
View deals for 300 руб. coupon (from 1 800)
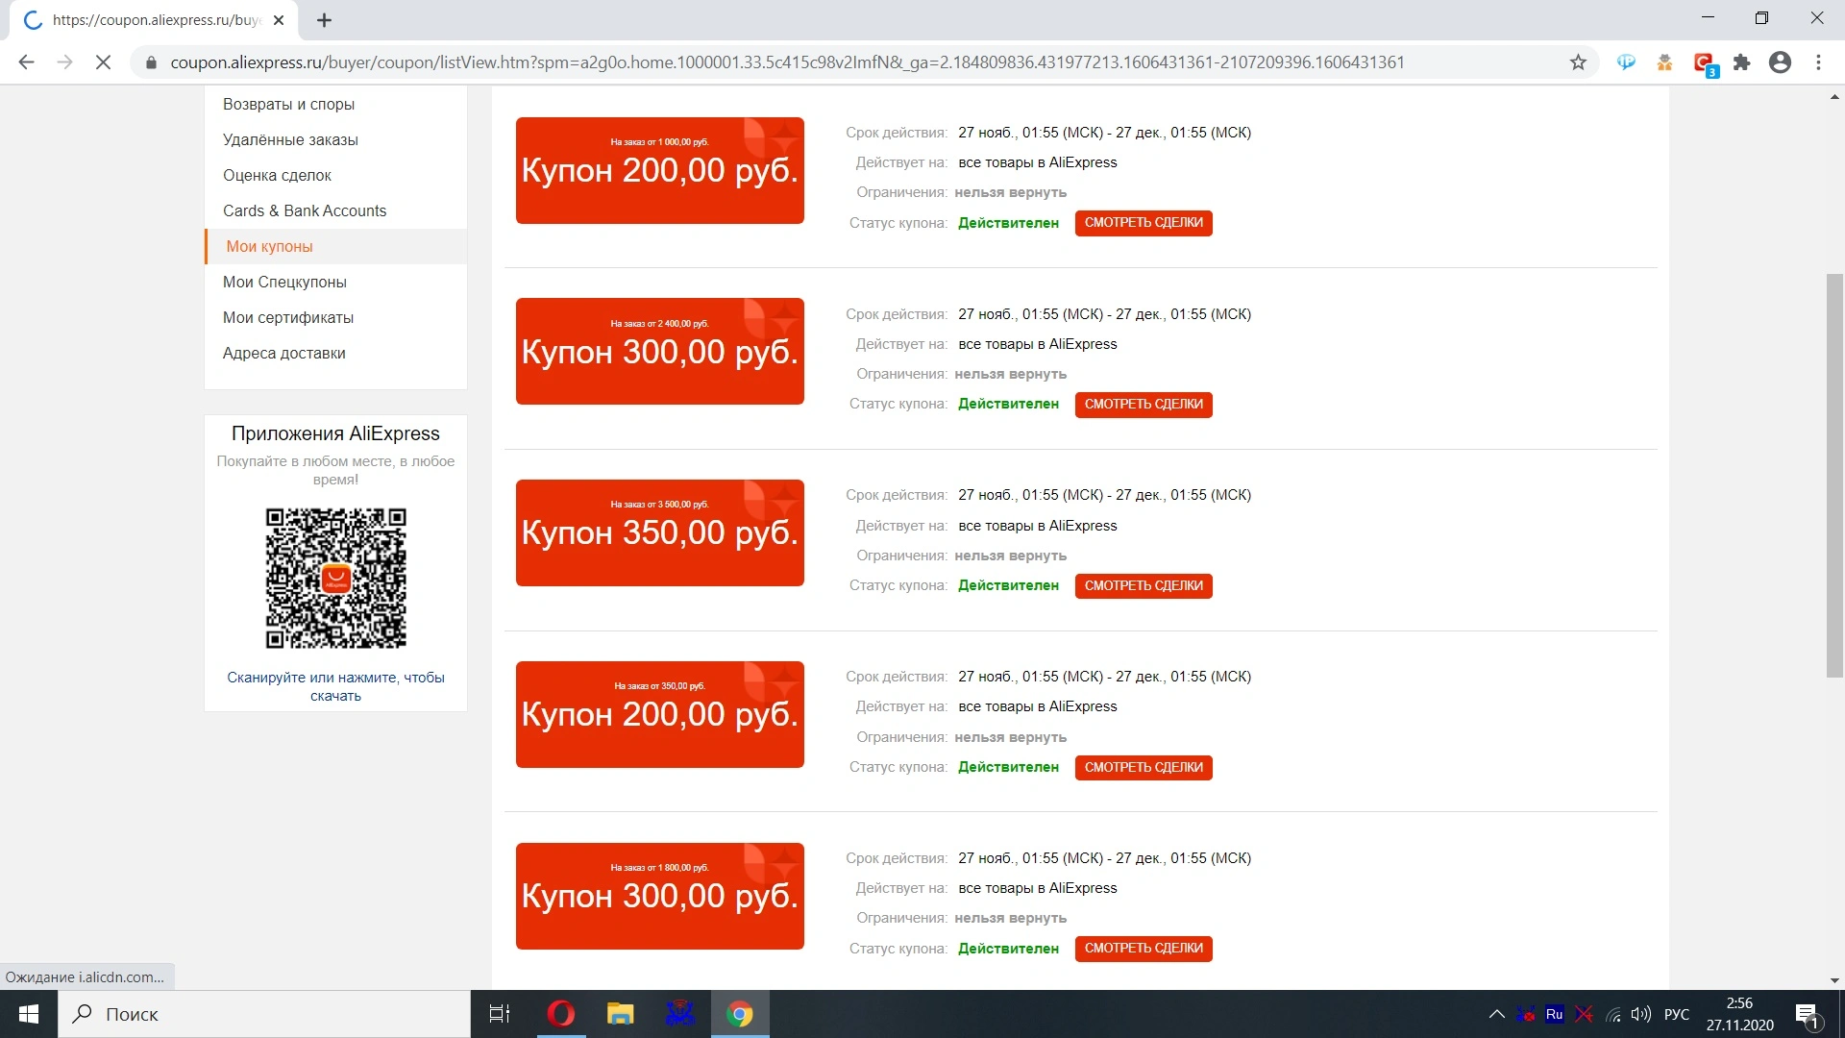point(1144,949)
